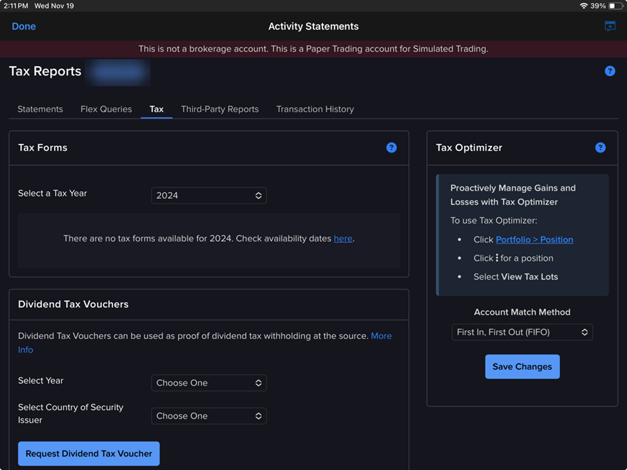Open the Select a Tax Year dropdown

[x=208, y=196]
